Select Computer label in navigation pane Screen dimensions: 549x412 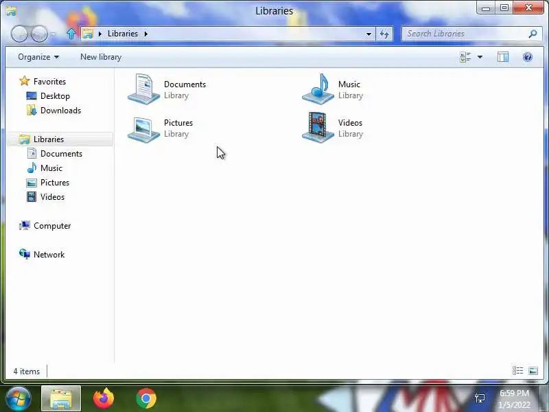pos(52,226)
